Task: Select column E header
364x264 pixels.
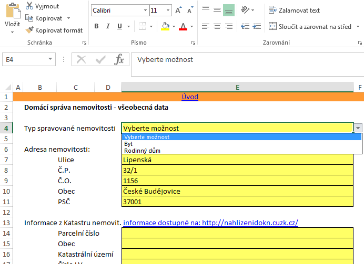Action: point(237,87)
